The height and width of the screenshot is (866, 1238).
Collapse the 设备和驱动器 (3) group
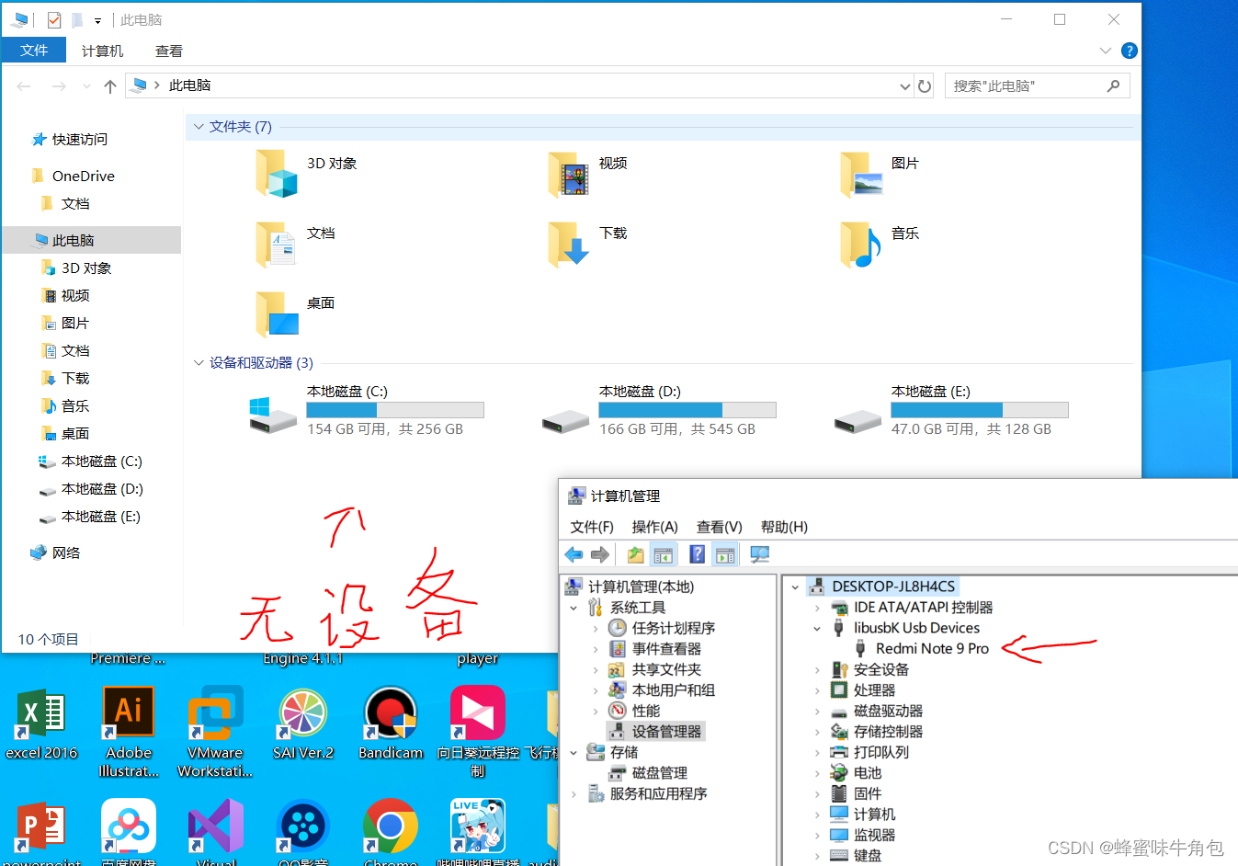pos(198,363)
